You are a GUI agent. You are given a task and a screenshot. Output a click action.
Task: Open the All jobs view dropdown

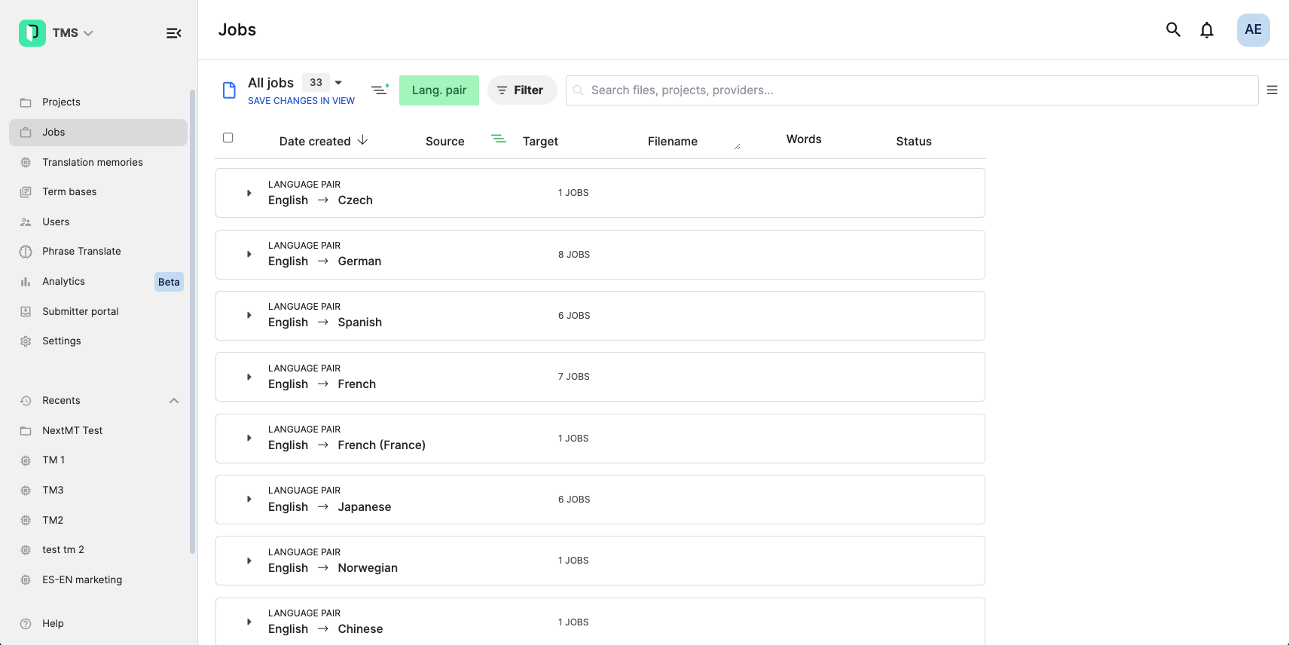point(338,83)
